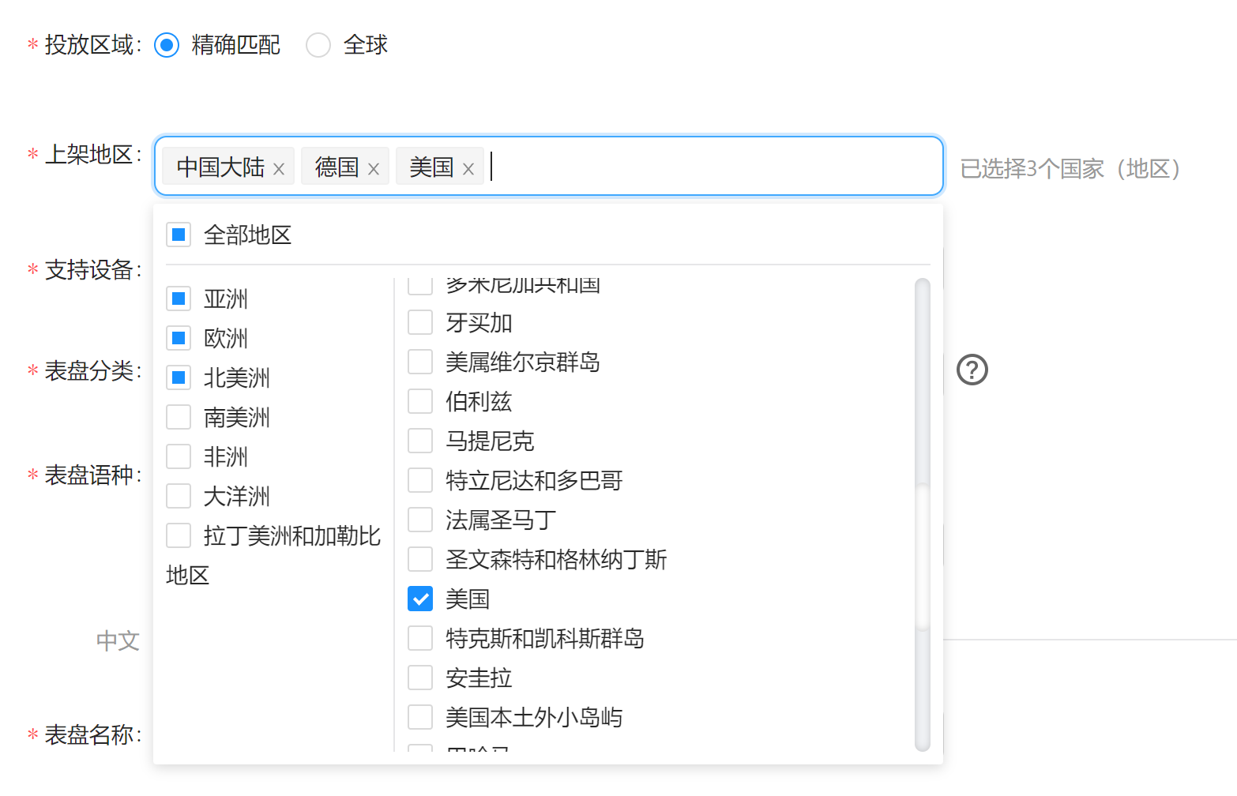Check the 牙买加 country checkbox
Viewport: 1237px width, 796px height.
click(420, 322)
